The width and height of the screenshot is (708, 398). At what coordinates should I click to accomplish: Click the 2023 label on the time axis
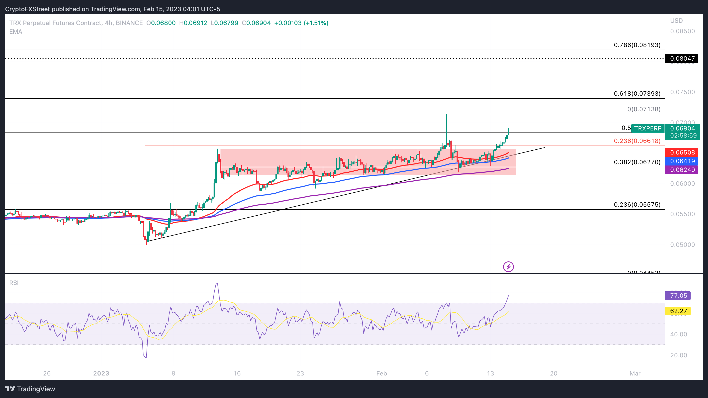click(101, 373)
